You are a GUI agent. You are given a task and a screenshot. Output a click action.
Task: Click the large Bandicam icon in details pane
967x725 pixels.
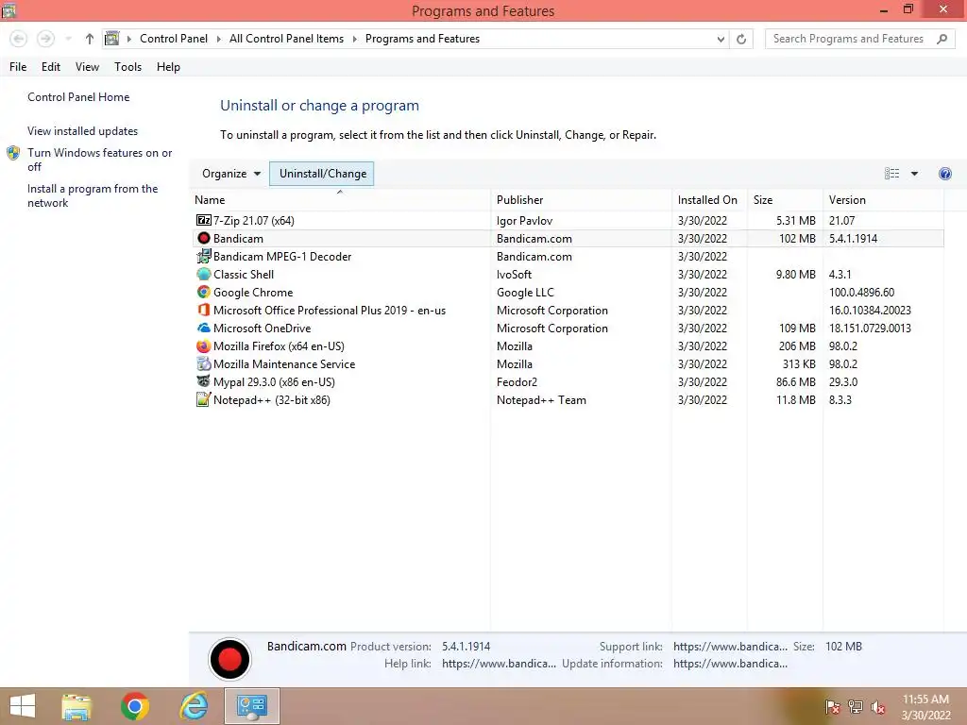tap(229, 658)
